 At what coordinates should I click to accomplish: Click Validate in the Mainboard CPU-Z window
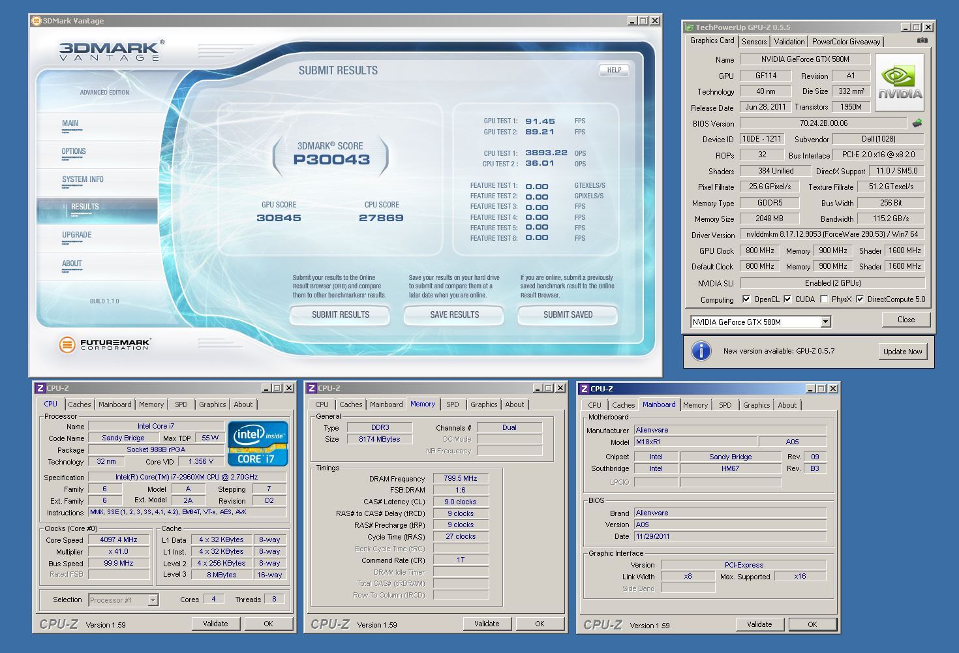pos(759,624)
